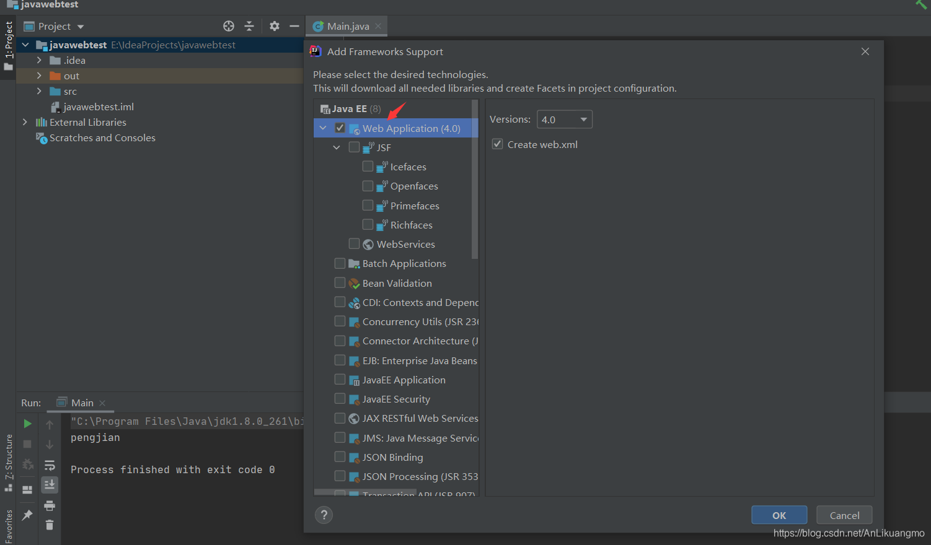Check the Richfaces checkbox
Viewport: 931px width, 545px height.
coord(368,224)
